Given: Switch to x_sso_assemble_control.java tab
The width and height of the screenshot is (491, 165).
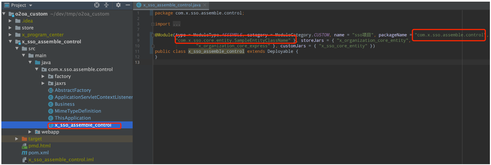Looking at the screenshot, I should (171, 5).
